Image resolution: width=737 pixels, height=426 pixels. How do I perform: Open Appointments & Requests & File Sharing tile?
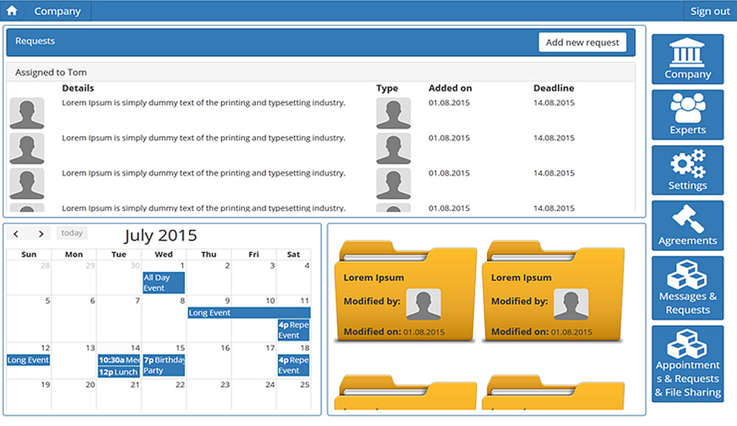pyautogui.click(x=687, y=364)
